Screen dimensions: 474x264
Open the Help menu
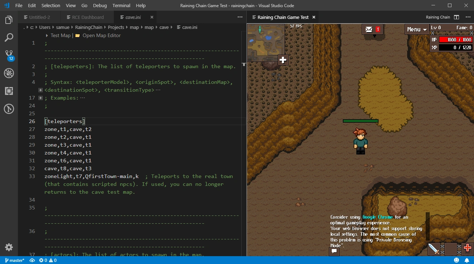[x=141, y=5]
